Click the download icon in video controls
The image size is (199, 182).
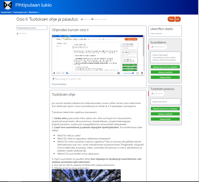[x=142, y=73]
